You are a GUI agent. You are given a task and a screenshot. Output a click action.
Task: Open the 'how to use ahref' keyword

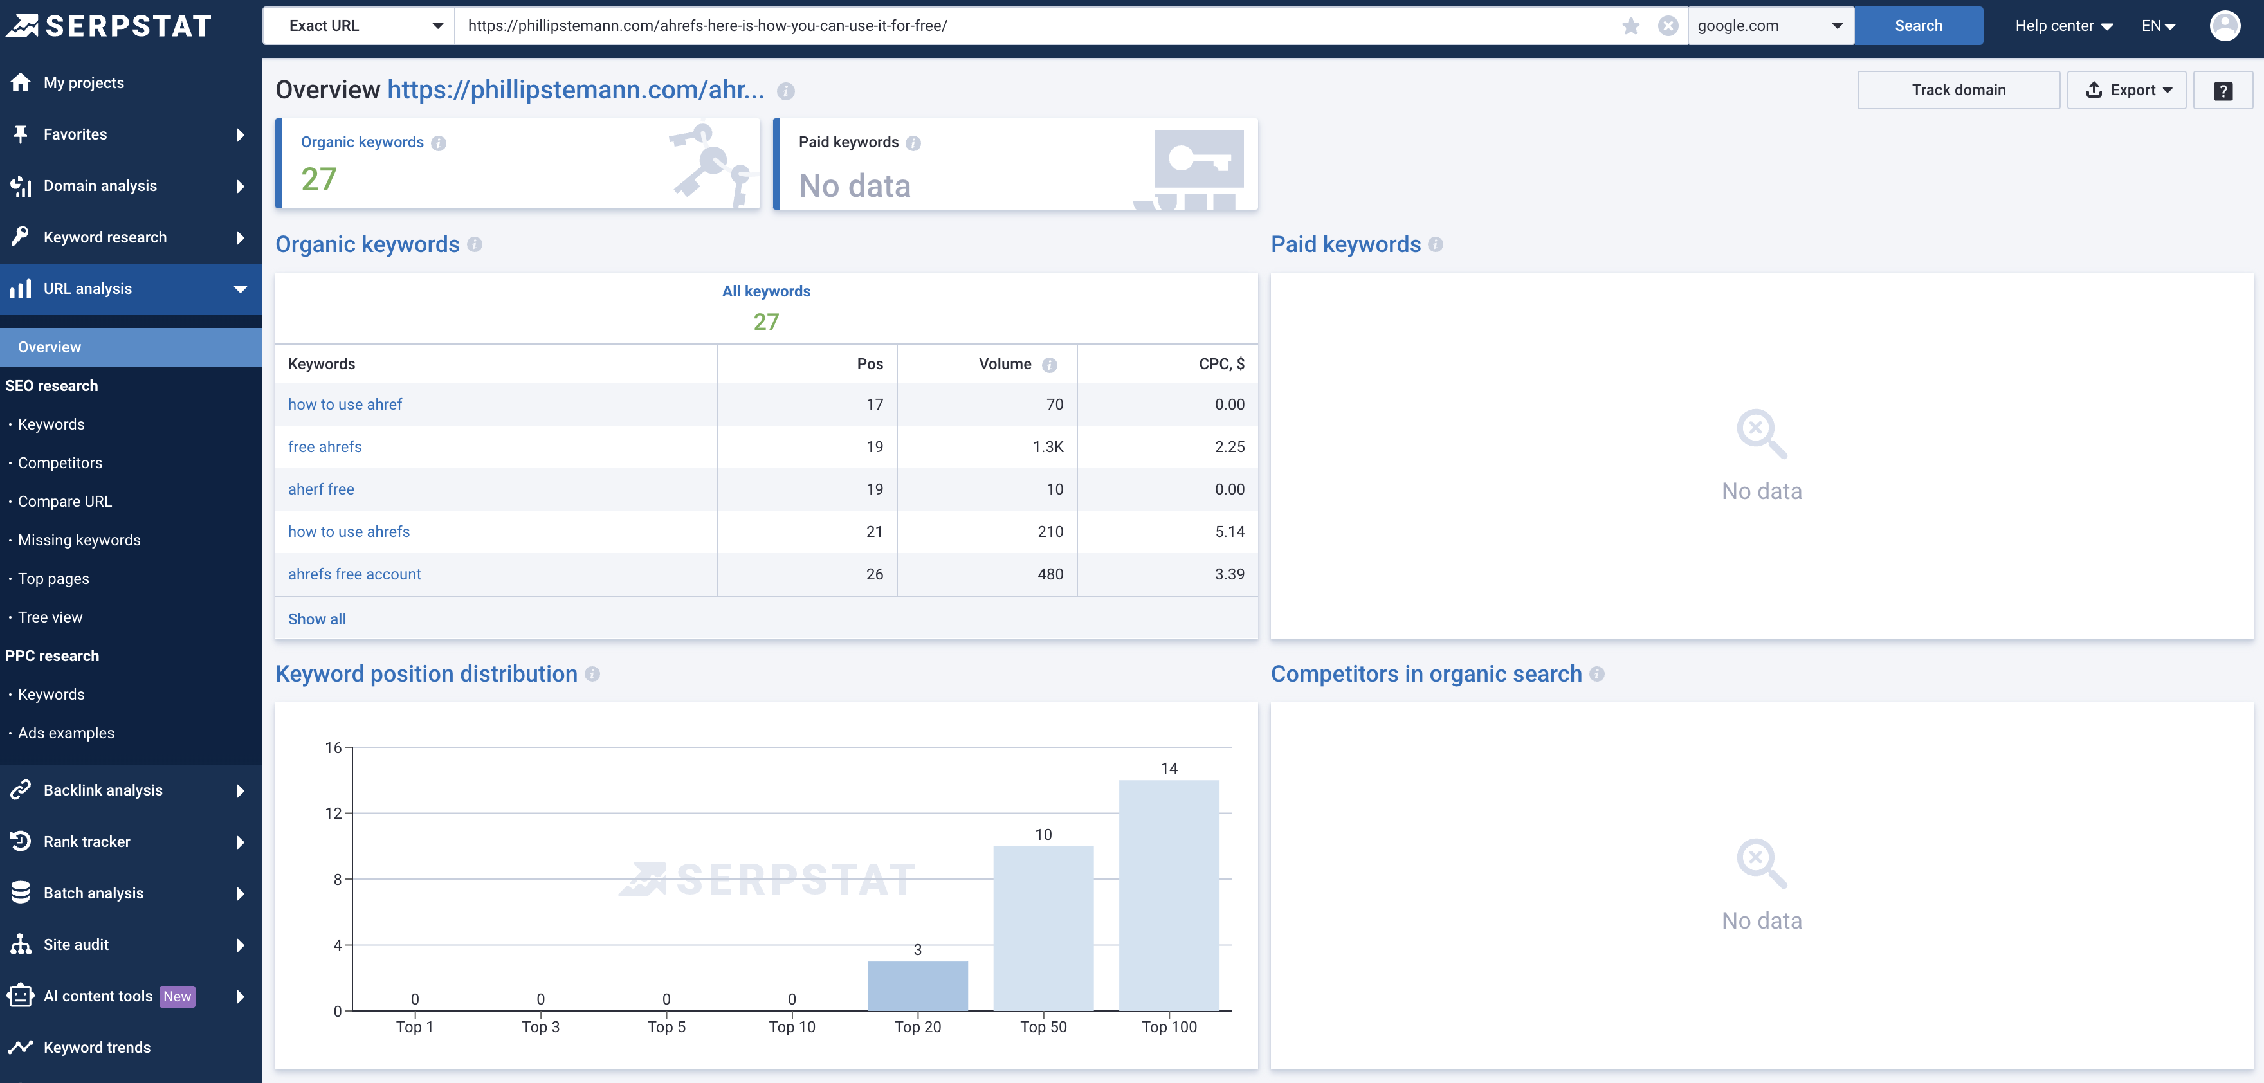pyautogui.click(x=345, y=405)
